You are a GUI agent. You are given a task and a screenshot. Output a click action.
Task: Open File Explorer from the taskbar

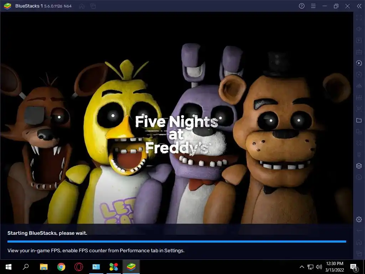pos(43,267)
